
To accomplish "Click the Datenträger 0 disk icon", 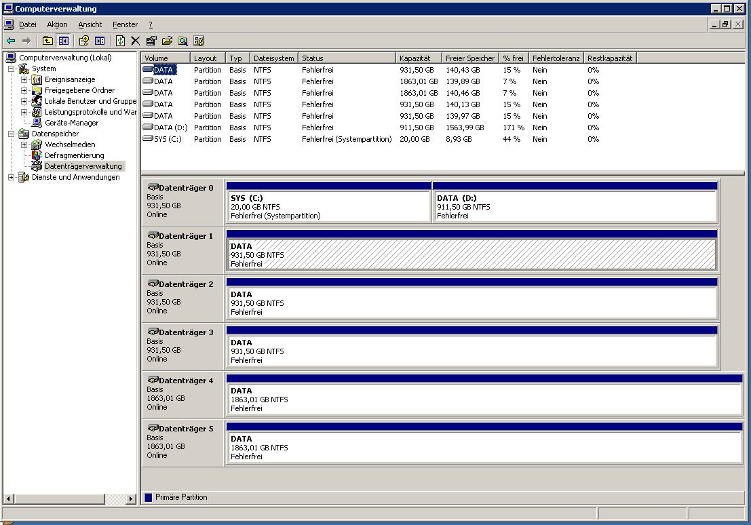I will point(153,187).
